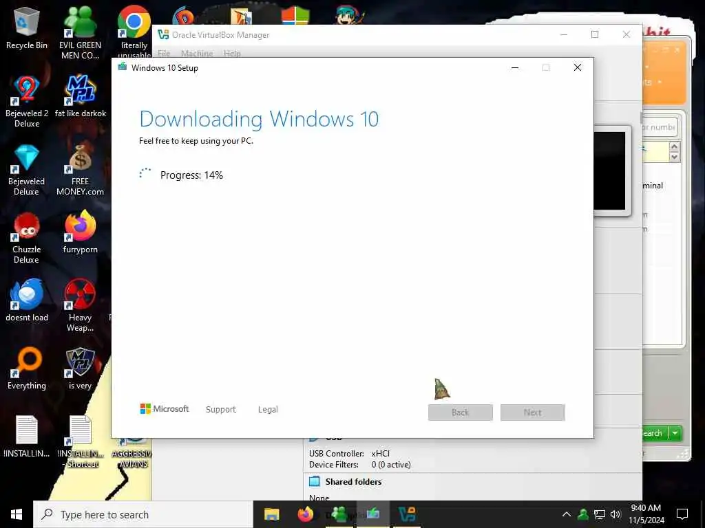Open the notification center icon

682,514
